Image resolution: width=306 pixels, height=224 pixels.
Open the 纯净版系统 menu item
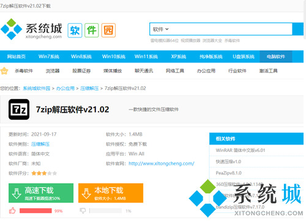(x=211, y=56)
